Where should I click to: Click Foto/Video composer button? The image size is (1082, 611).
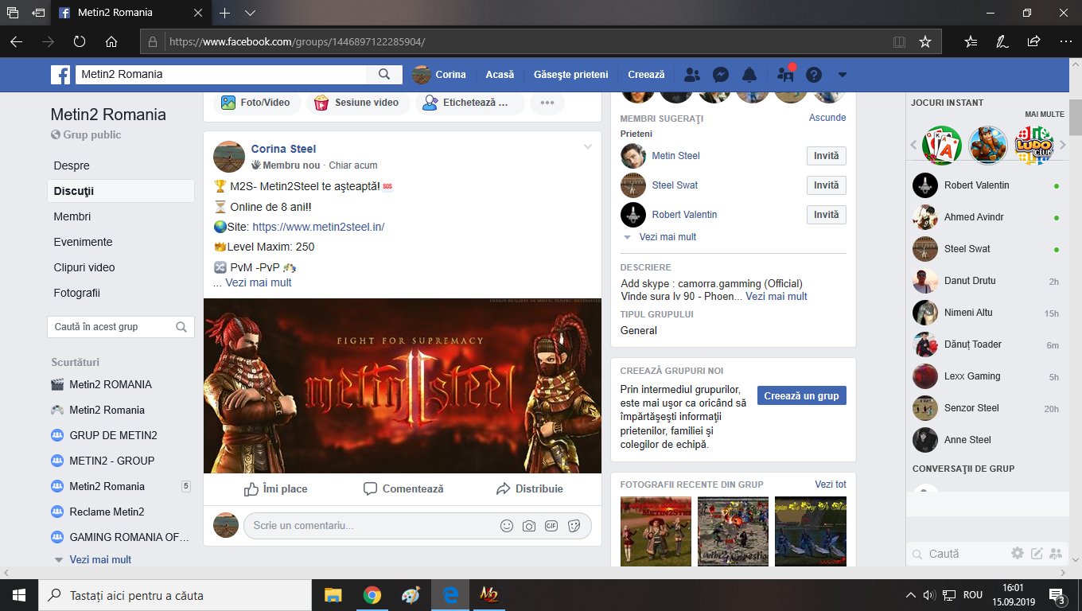[256, 103]
